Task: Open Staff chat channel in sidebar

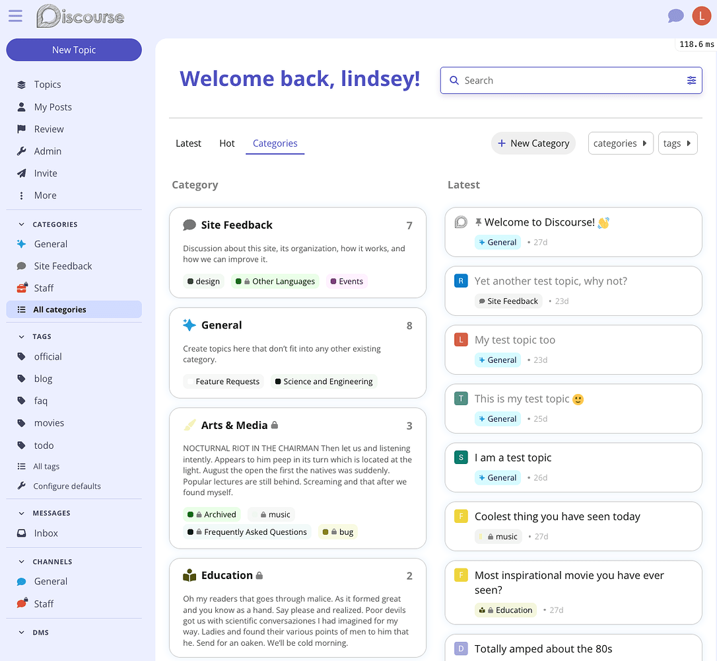Action: 44,603
